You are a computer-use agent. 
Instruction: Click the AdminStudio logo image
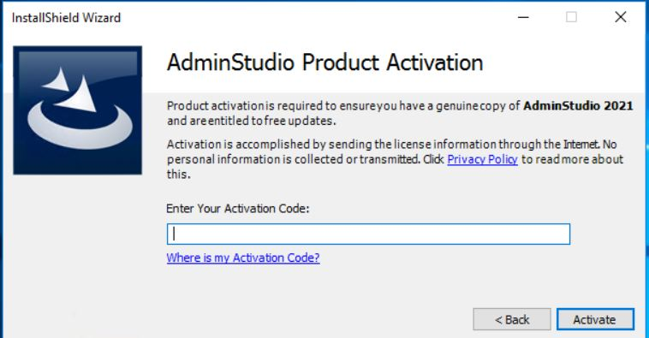click(x=77, y=110)
